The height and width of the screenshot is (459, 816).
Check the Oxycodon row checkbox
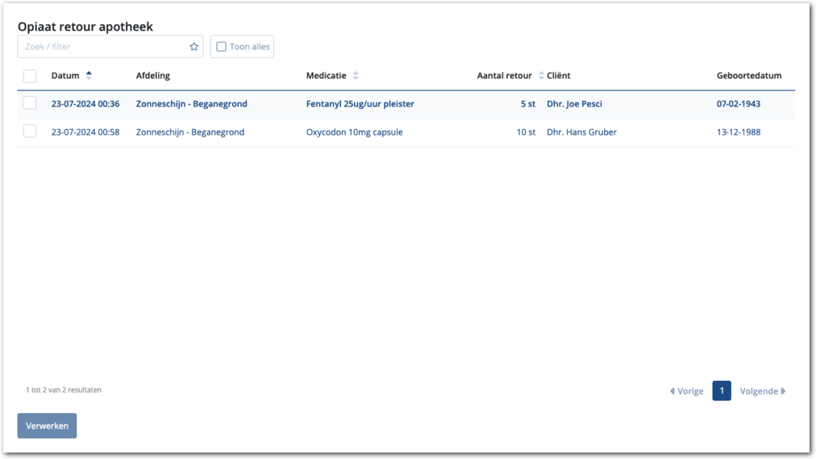coord(30,131)
